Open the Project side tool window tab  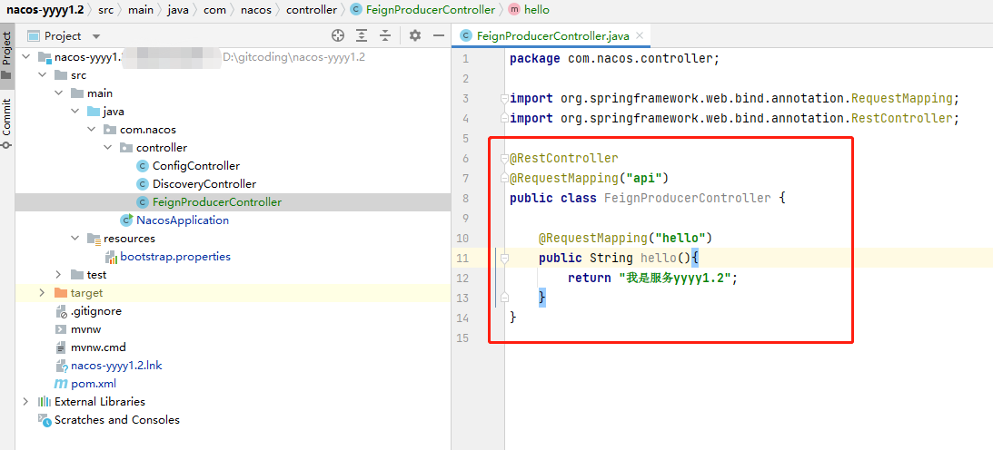pyautogui.click(x=7, y=55)
